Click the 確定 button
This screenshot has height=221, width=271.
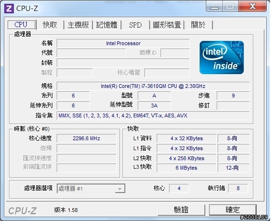coord(232,210)
